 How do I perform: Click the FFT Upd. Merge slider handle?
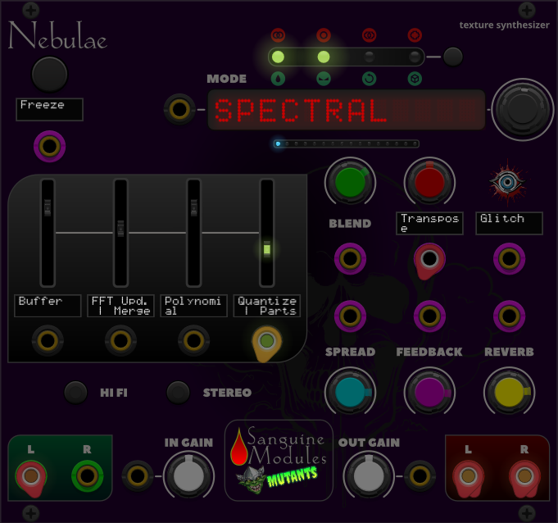(x=120, y=228)
